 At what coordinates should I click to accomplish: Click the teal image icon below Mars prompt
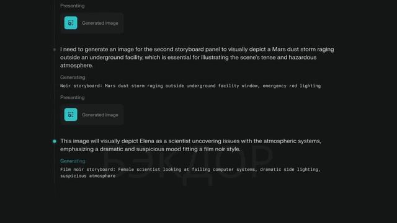point(71,115)
